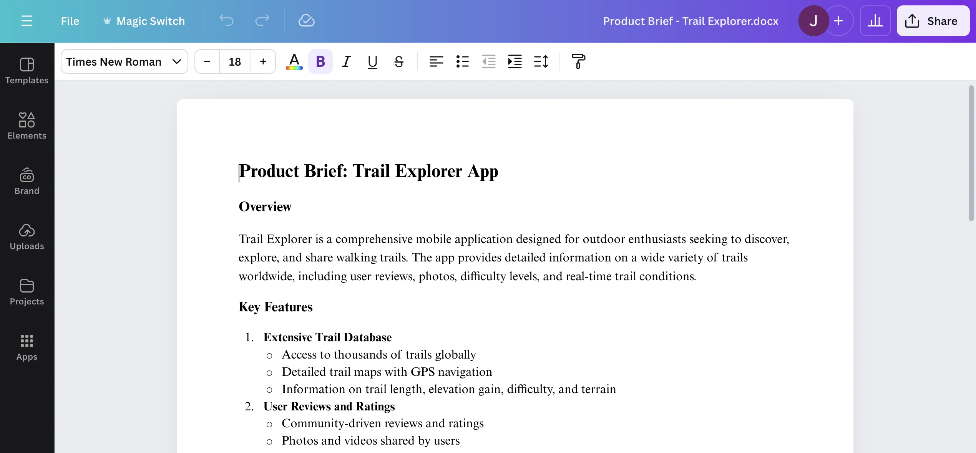Click the Share button
Screen dimensions: 976x453
[933, 21]
